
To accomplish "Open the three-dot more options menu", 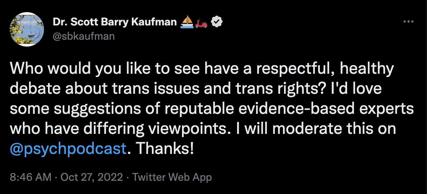I will click(408, 21).
